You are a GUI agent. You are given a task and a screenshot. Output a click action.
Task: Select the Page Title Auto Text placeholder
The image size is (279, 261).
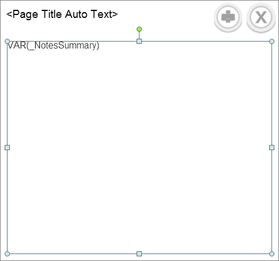click(62, 14)
